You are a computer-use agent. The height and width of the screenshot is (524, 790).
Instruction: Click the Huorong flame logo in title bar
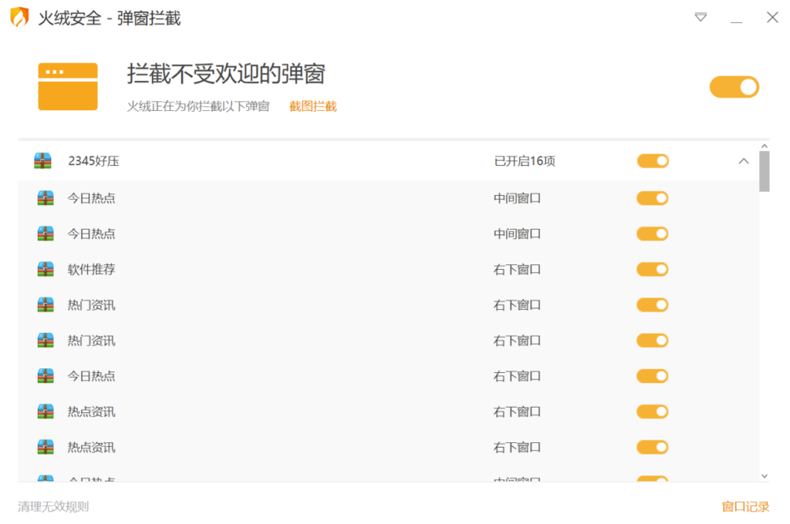click(x=19, y=17)
